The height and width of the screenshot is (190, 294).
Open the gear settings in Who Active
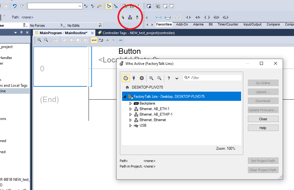coord(142,78)
